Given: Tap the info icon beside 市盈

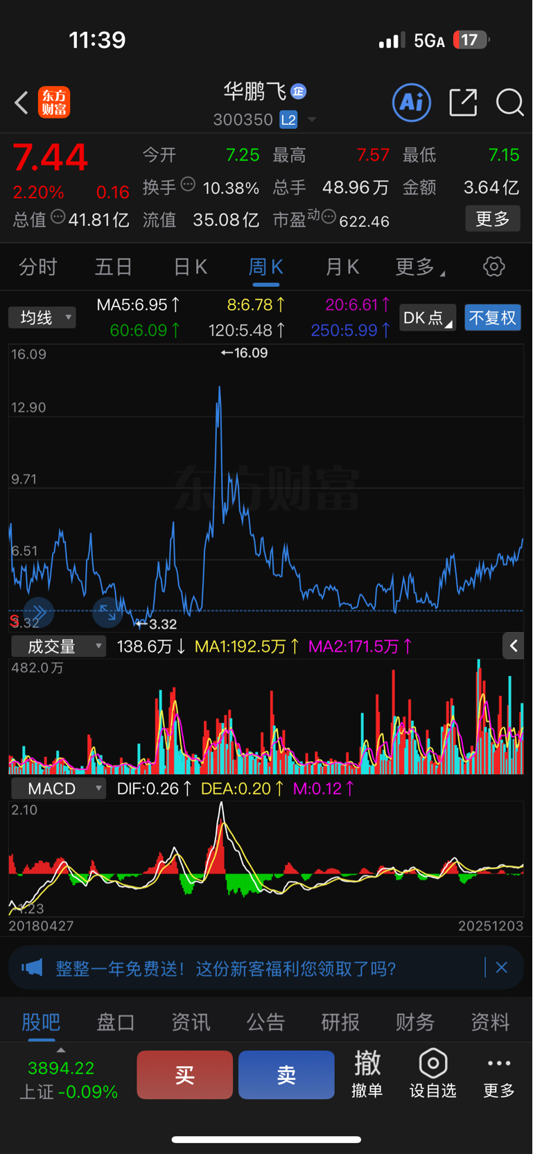Looking at the screenshot, I should tap(329, 218).
